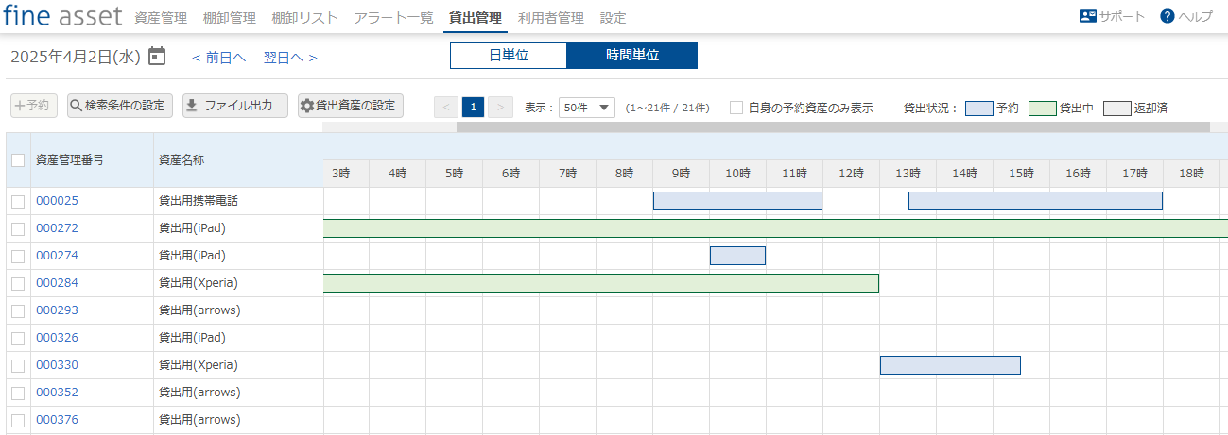Image resolution: width=1228 pixels, height=435 pixels.
Task: Click the 2025年4月2日(水) date text
Action: [76, 58]
